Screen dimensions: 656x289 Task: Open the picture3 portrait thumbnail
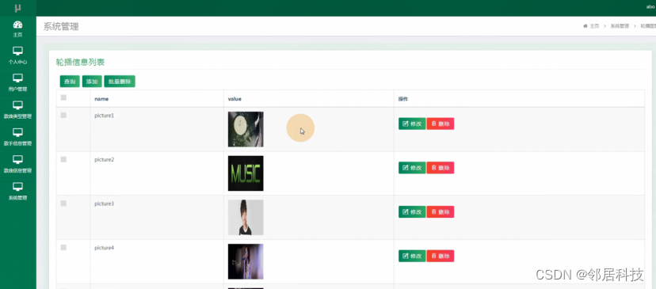(x=246, y=218)
